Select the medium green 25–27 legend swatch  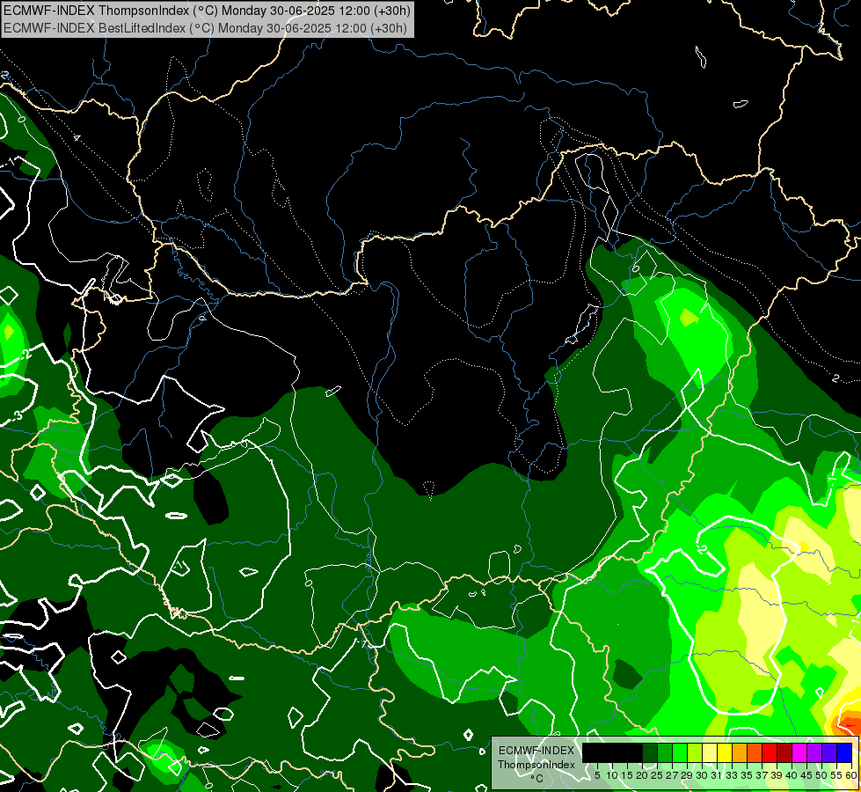point(664,753)
